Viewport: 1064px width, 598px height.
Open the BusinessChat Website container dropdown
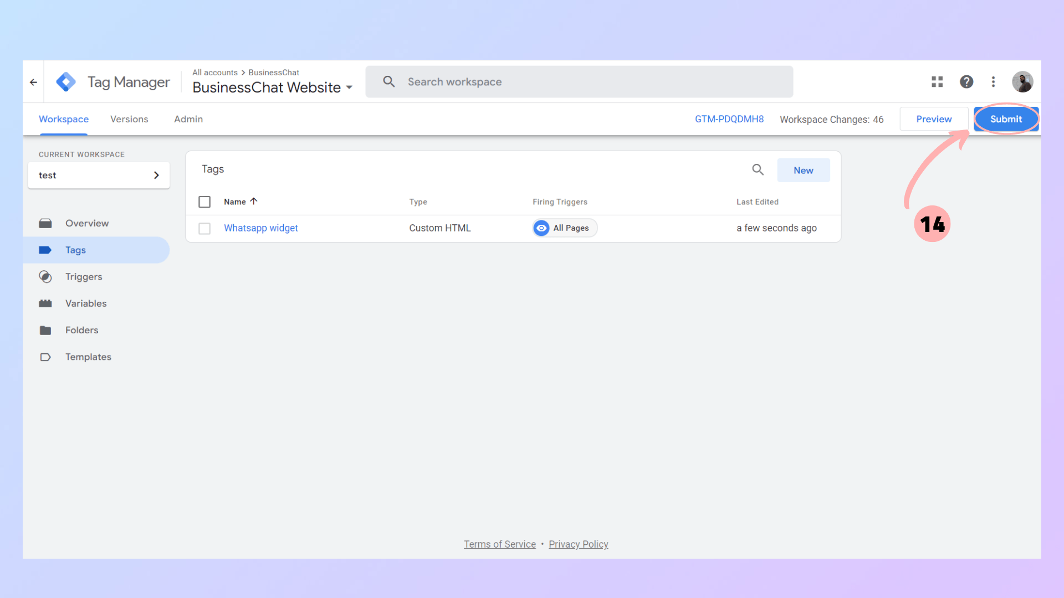click(349, 87)
